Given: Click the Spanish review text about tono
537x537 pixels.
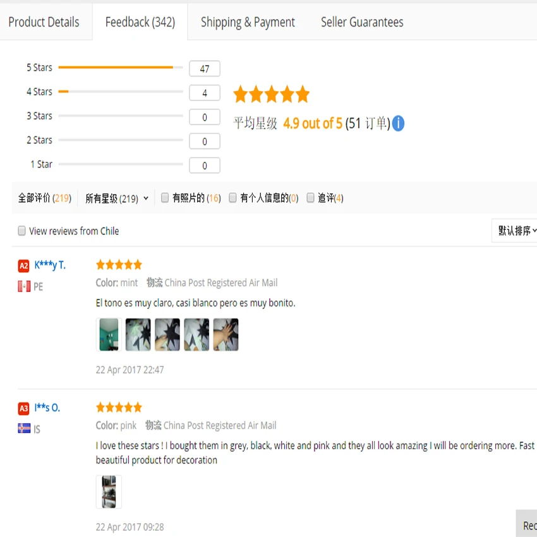Looking at the screenshot, I should [x=196, y=303].
